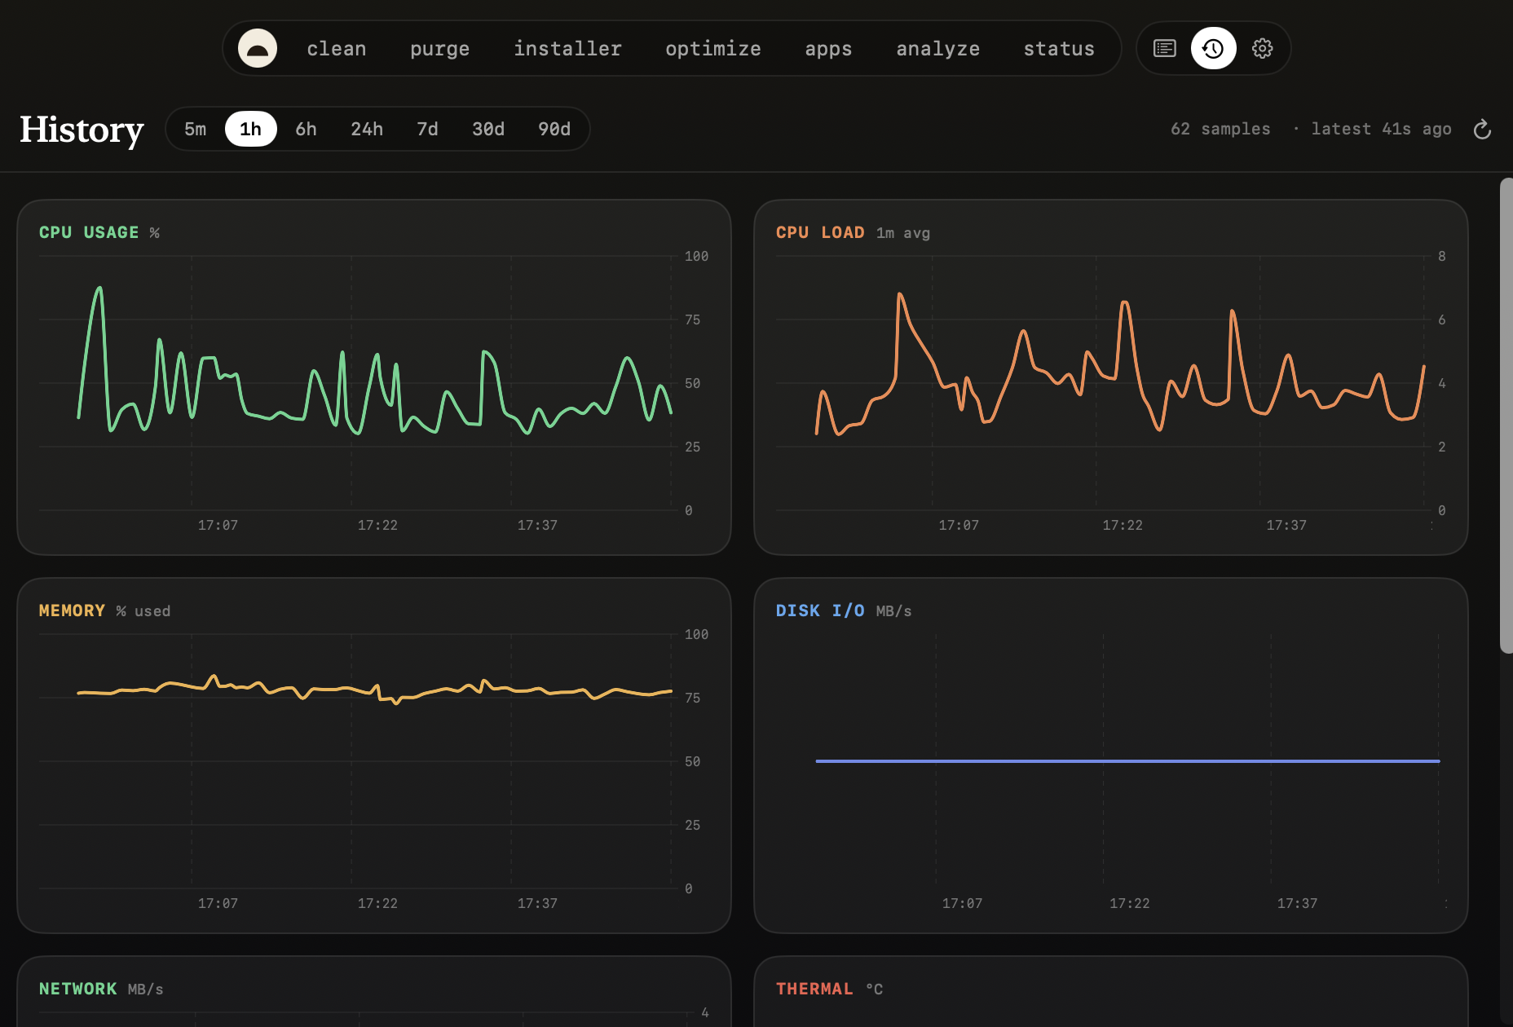Click the THERMAL chart title
Image resolution: width=1513 pixels, height=1027 pixels.
[x=814, y=989]
